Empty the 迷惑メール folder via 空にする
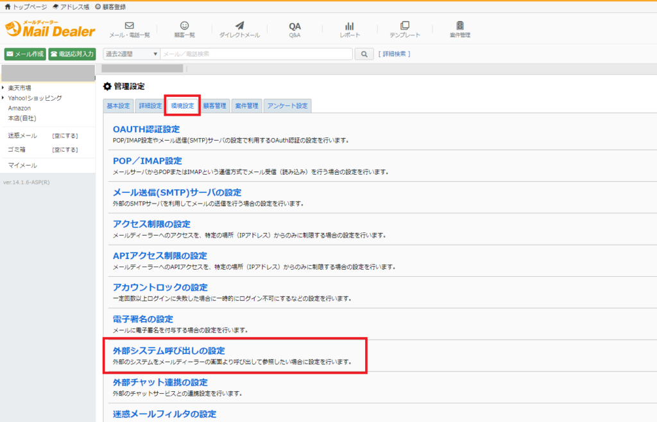The height and width of the screenshot is (422, 657). coord(65,136)
